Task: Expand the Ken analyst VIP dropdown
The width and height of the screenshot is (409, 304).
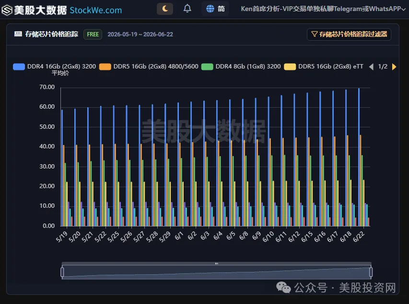Action: (x=323, y=9)
